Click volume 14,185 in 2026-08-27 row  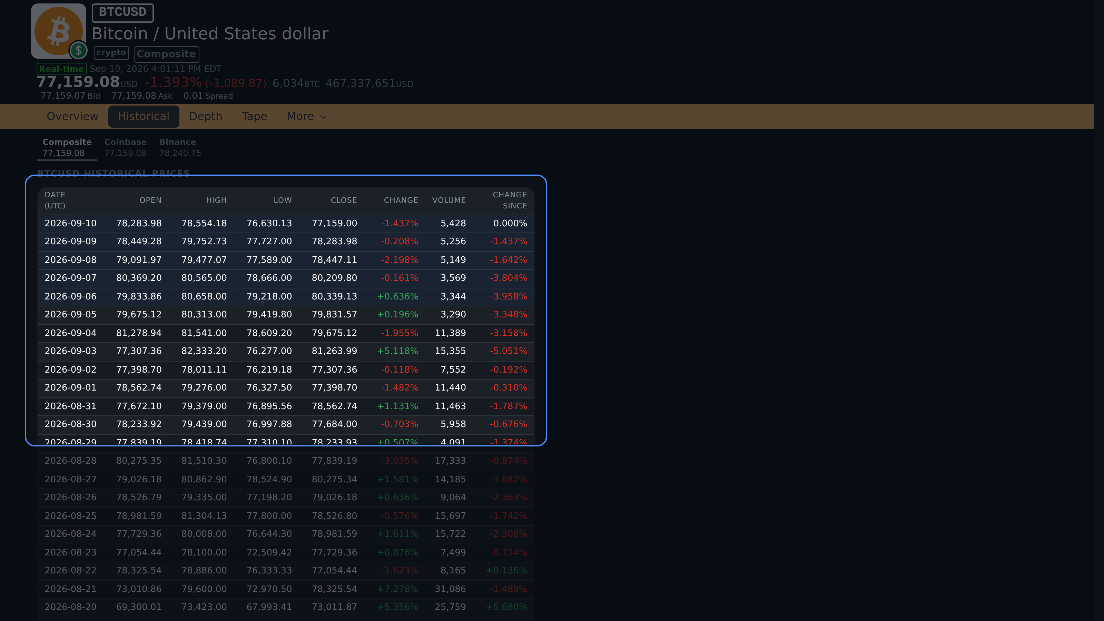pyautogui.click(x=450, y=479)
